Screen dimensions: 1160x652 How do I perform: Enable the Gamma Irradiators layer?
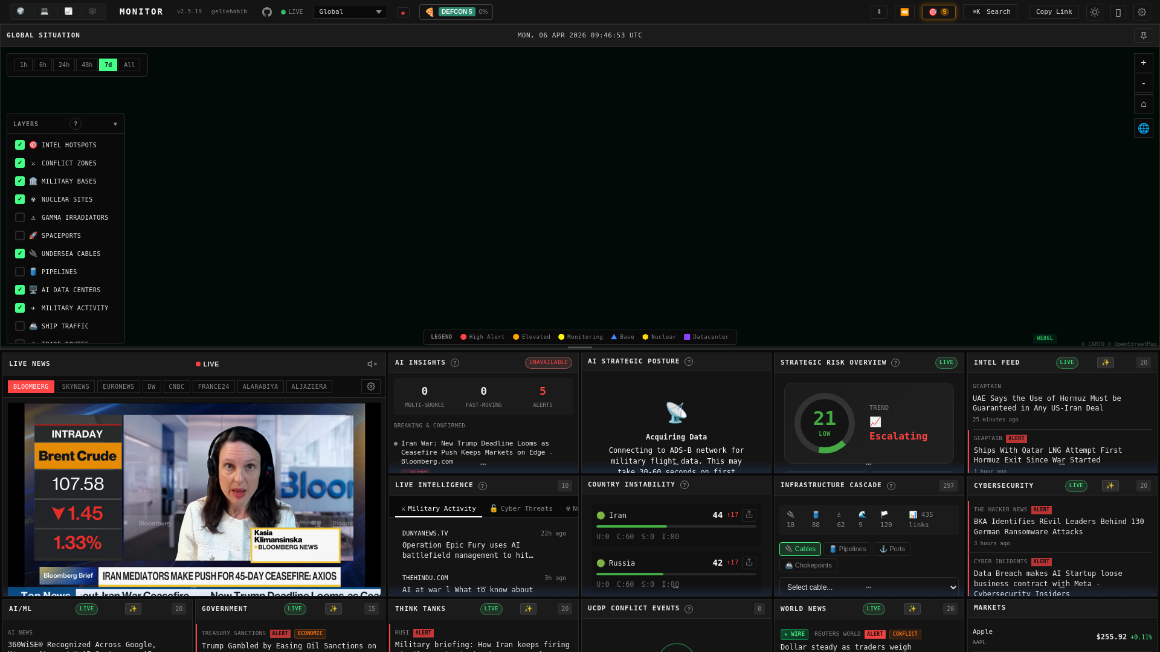(x=20, y=217)
